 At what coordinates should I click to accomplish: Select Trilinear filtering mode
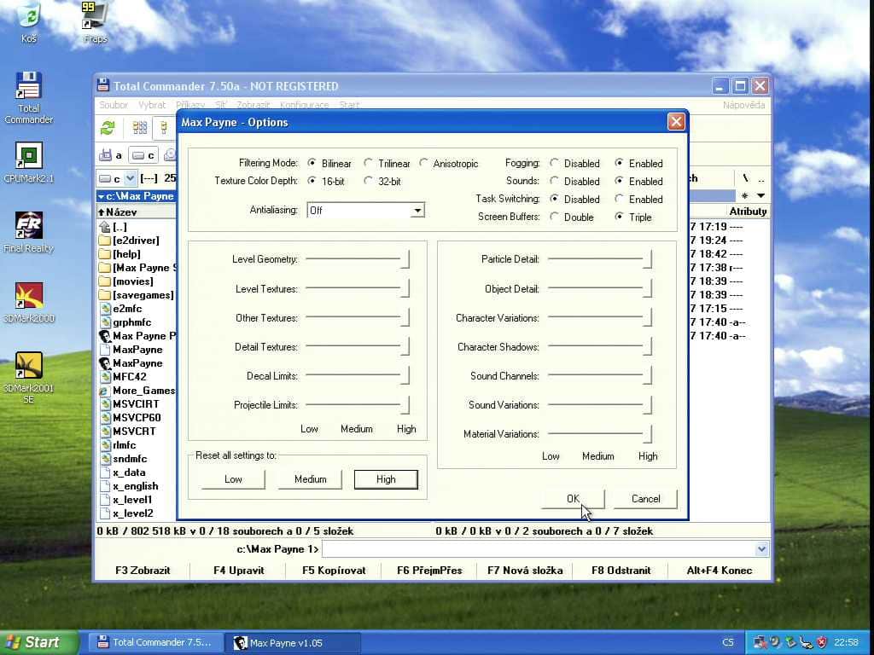pyautogui.click(x=368, y=163)
